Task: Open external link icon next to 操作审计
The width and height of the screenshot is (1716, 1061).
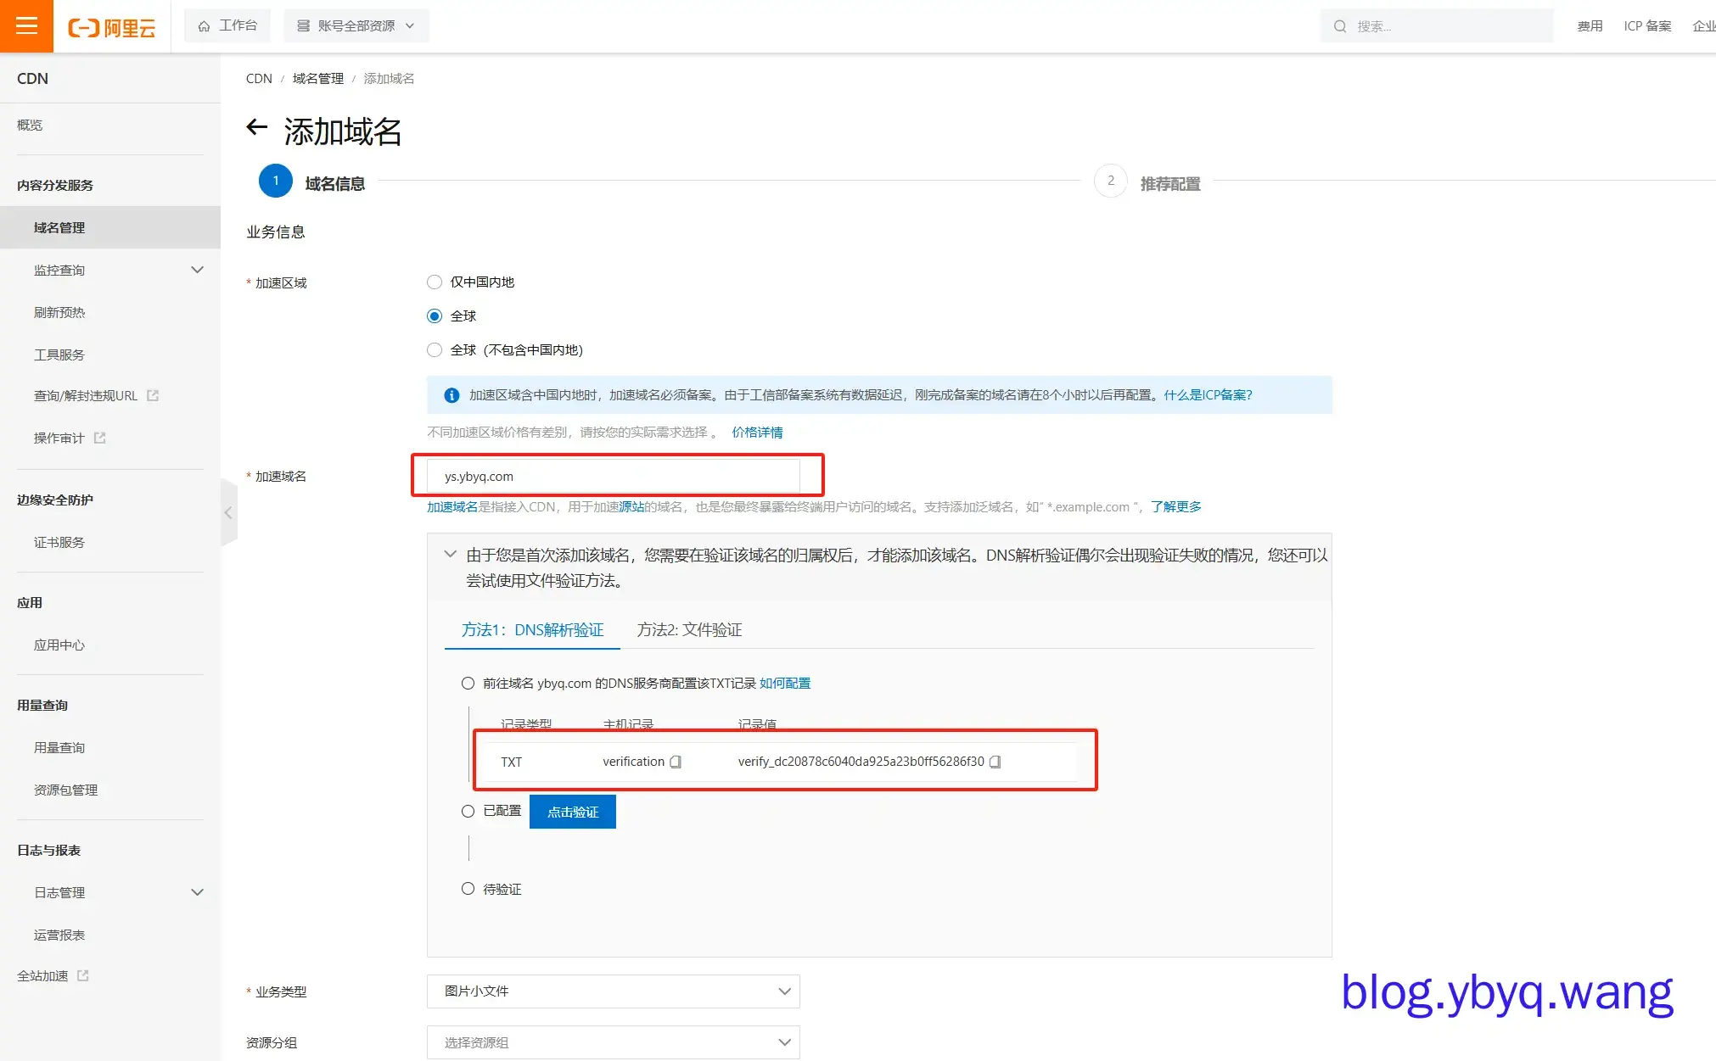Action: coord(100,438)
